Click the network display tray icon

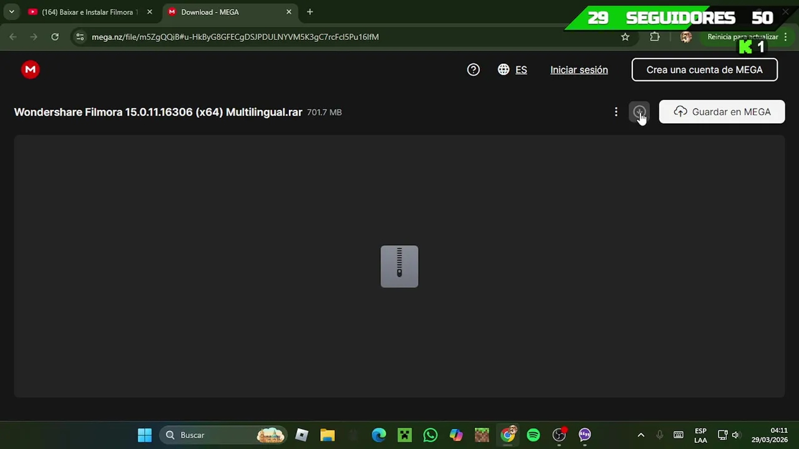coord(722,435)
